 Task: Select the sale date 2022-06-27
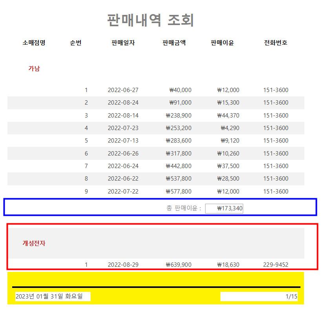tap(123, 90)
